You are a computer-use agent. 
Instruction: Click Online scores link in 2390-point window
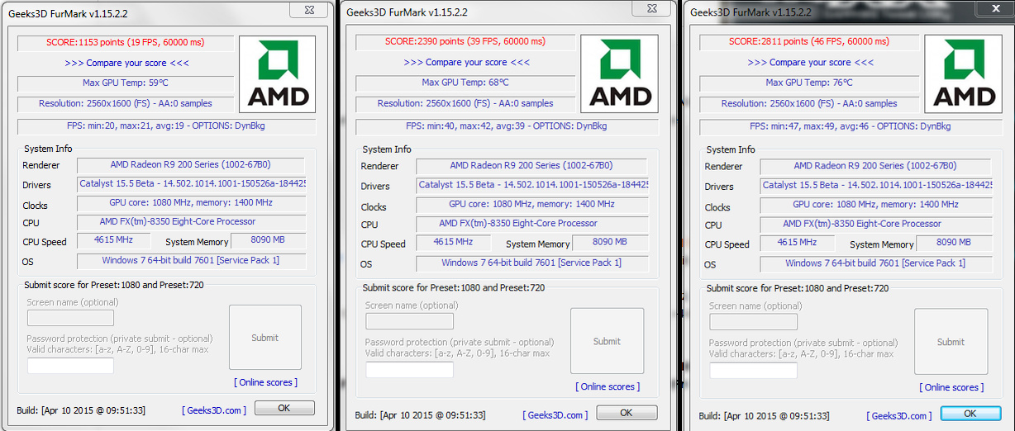click(x=608, y=386)
